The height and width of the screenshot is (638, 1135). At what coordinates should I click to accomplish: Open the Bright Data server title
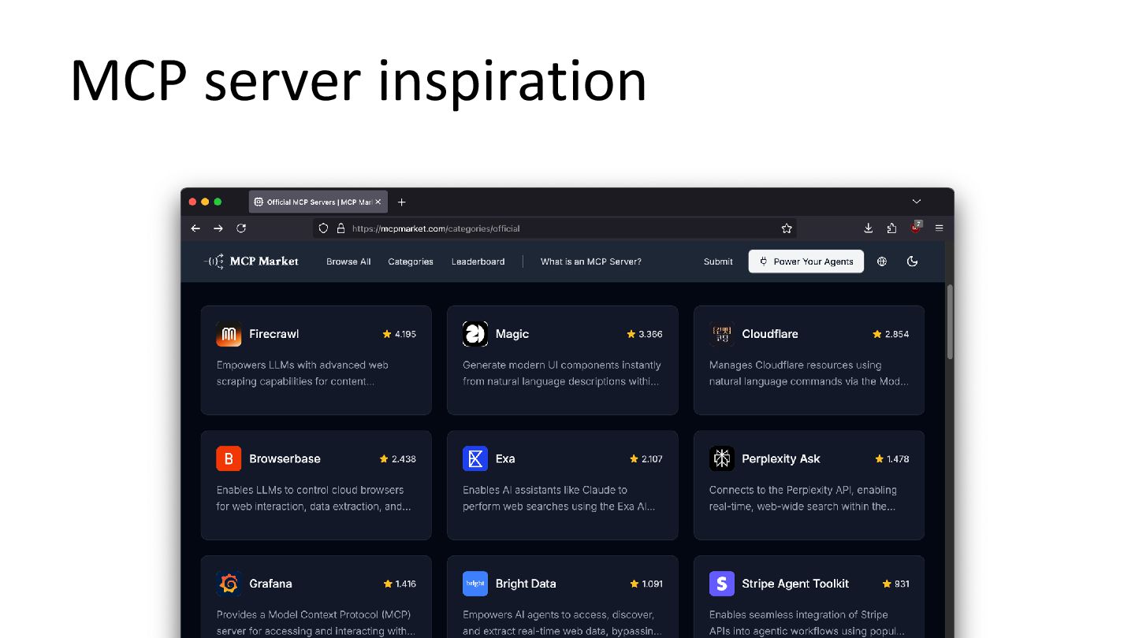(526, 584)
